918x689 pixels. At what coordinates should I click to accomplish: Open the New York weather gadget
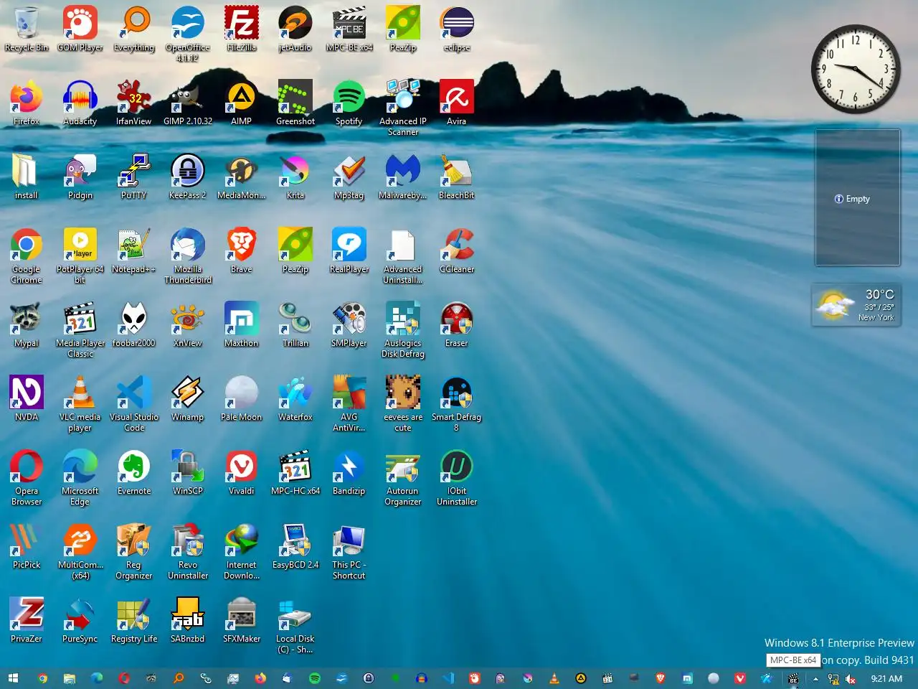[856, 305]
